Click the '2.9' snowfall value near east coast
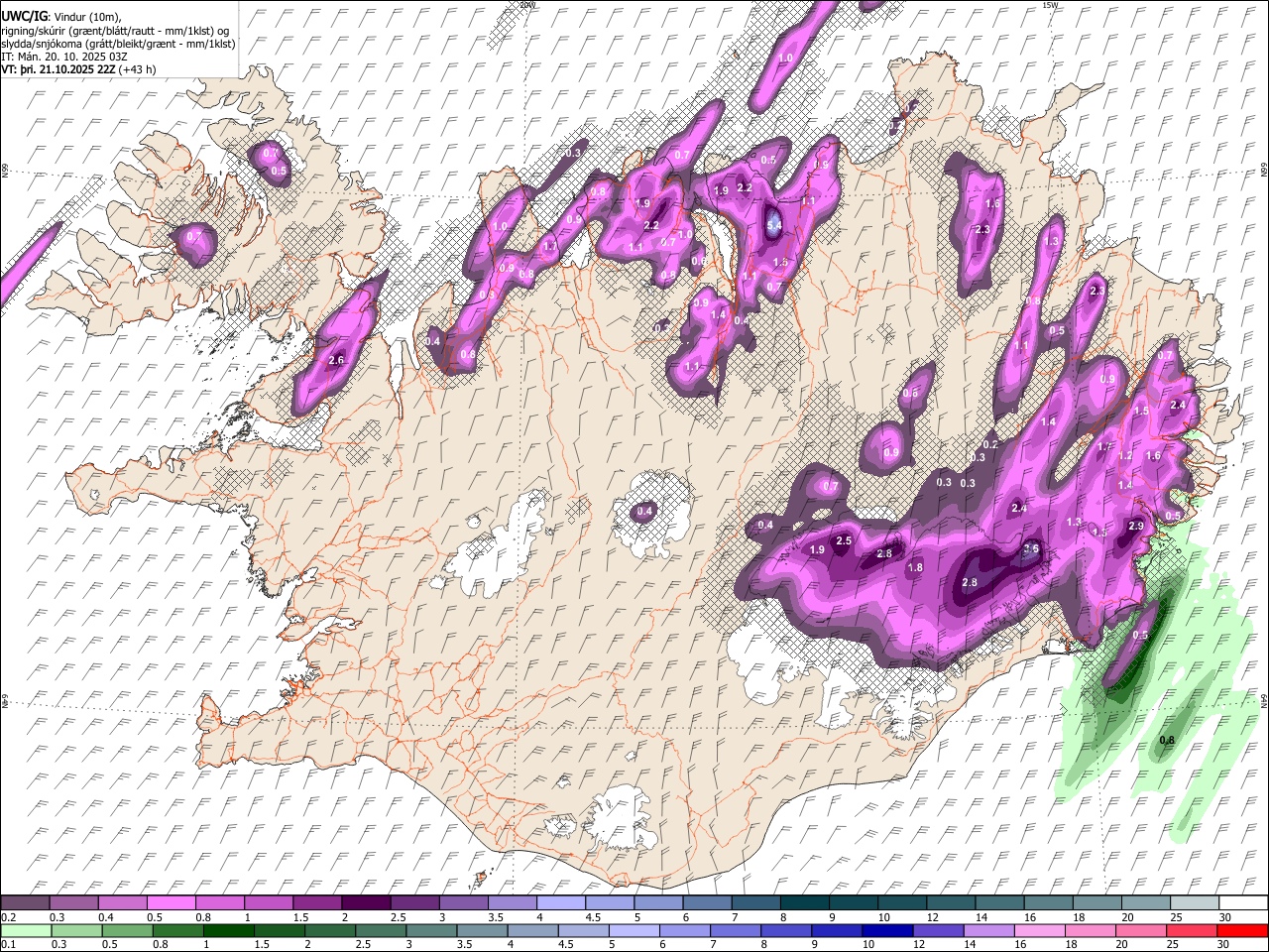Viewport: 1269px width, 952px height. [1136, 526]
